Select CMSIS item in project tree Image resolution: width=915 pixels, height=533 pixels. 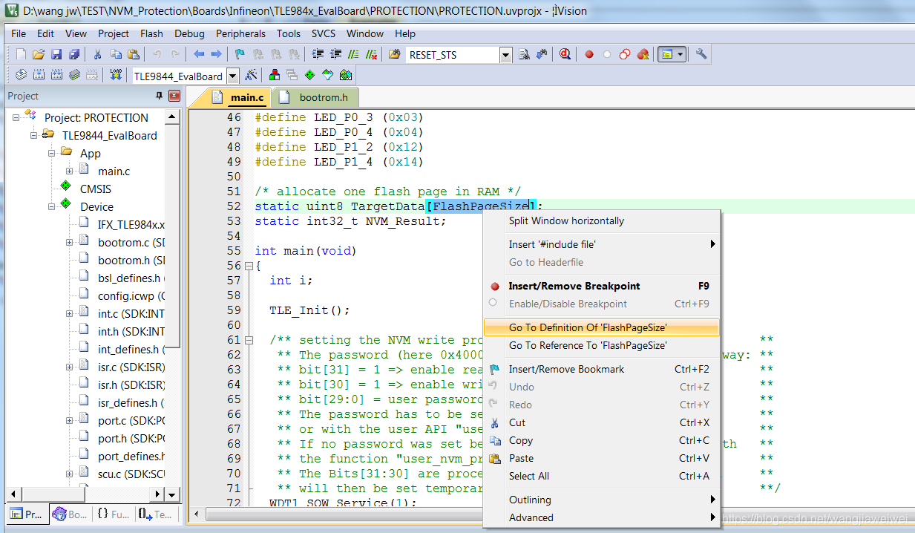click(96, 189)
